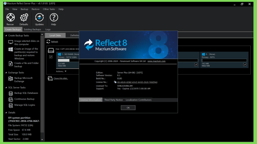The height and width of the screenshot is (144, 257).
Task: Open the File menu
Action: (x=7, y=9)
